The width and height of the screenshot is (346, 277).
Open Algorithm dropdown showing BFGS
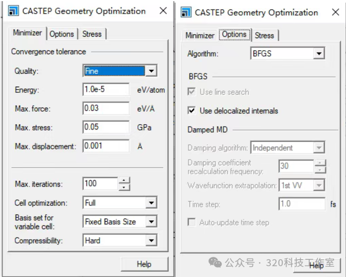[x=288, y=53]
